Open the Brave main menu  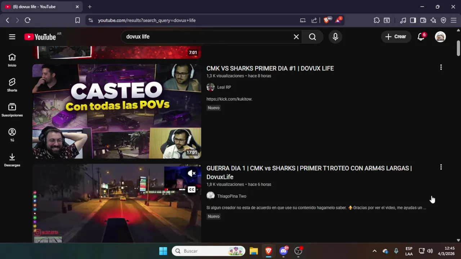(x=453, y=21)
